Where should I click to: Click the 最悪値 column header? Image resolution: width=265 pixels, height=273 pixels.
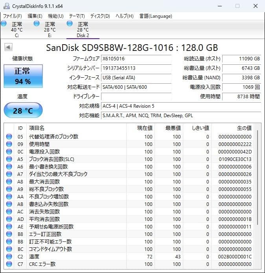169,128
